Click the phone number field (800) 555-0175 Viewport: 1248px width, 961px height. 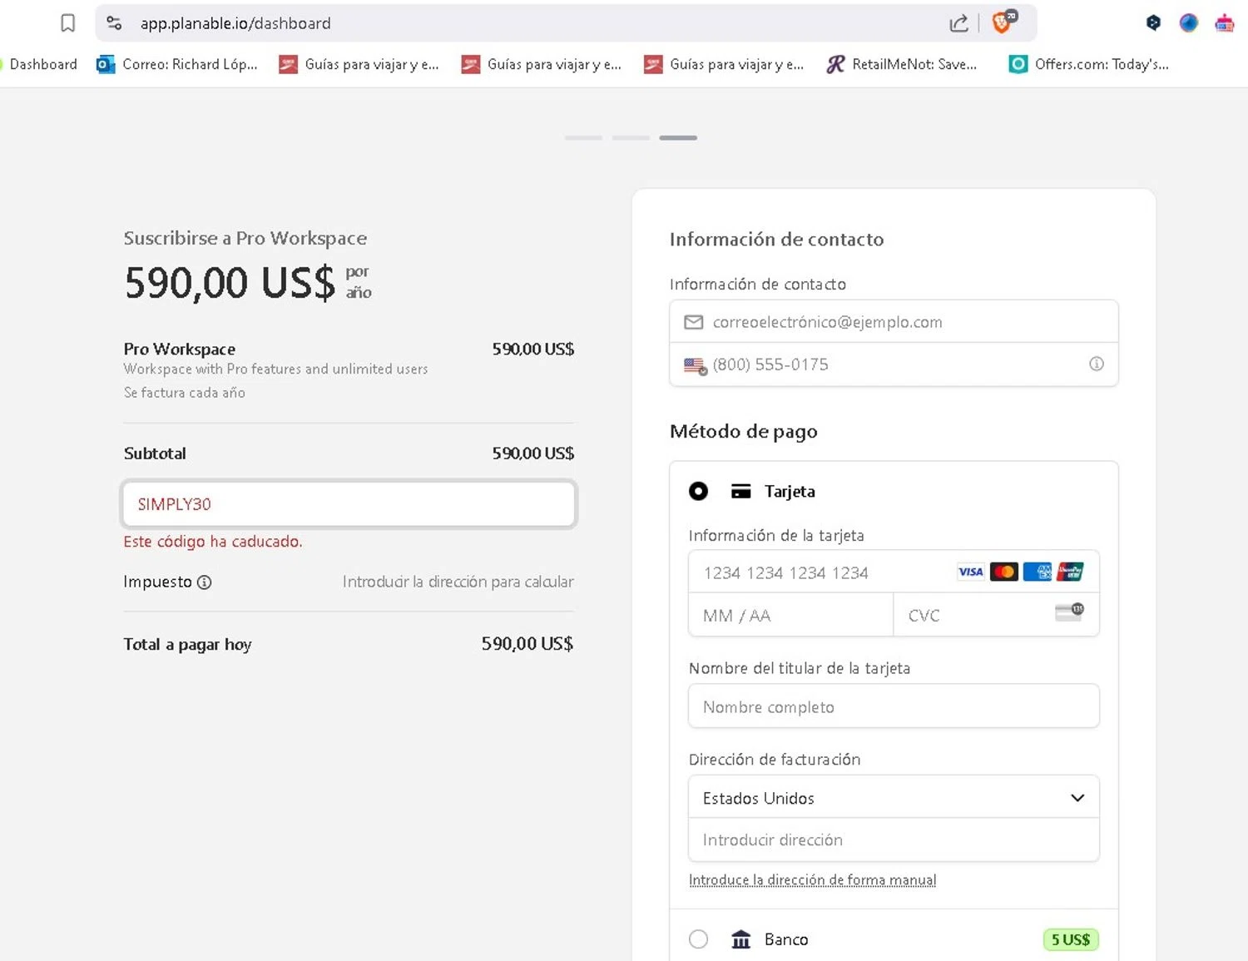coord(894,364)
